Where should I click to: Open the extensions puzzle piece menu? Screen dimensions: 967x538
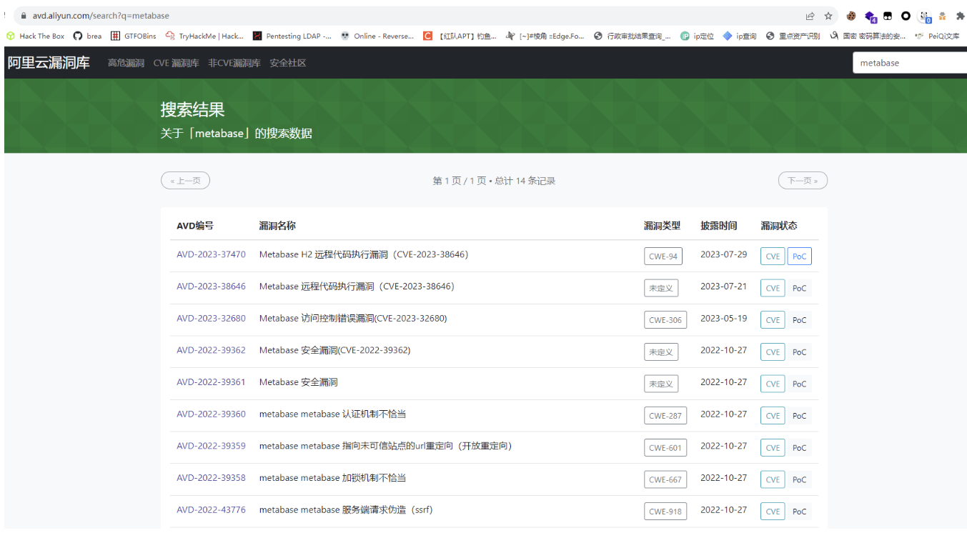960,16
